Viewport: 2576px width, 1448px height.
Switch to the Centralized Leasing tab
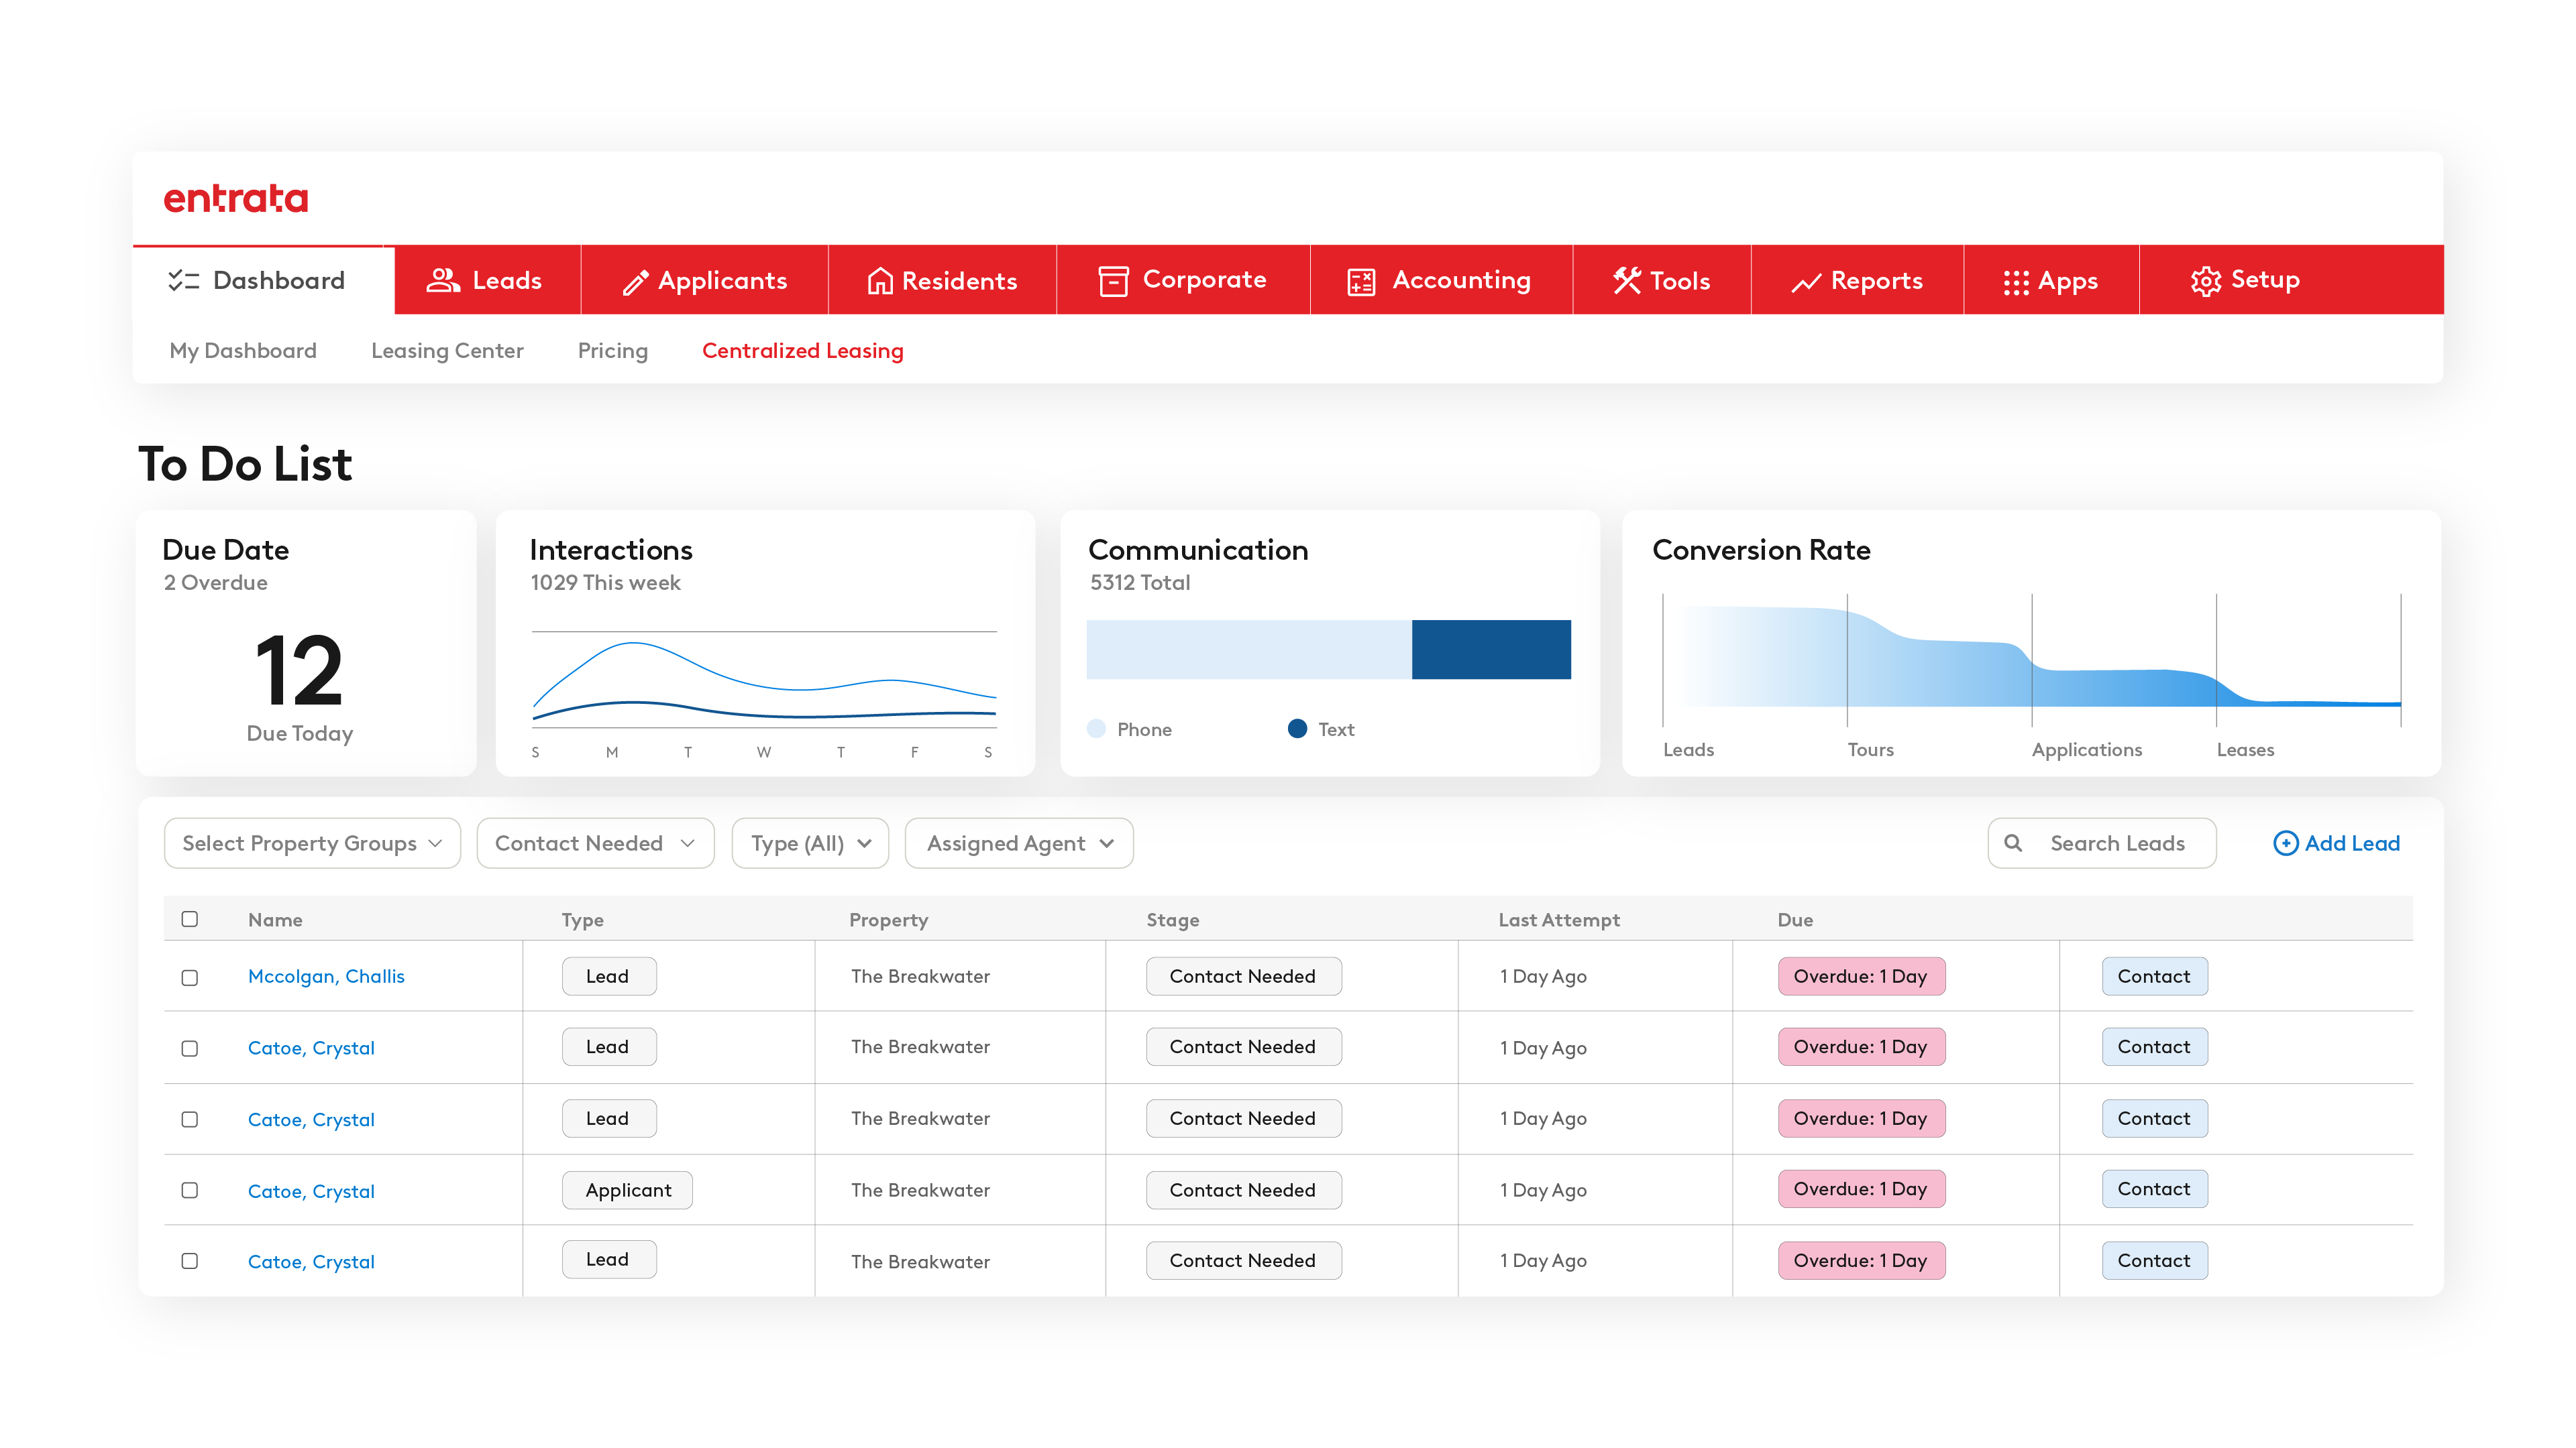tap(803, 351)
